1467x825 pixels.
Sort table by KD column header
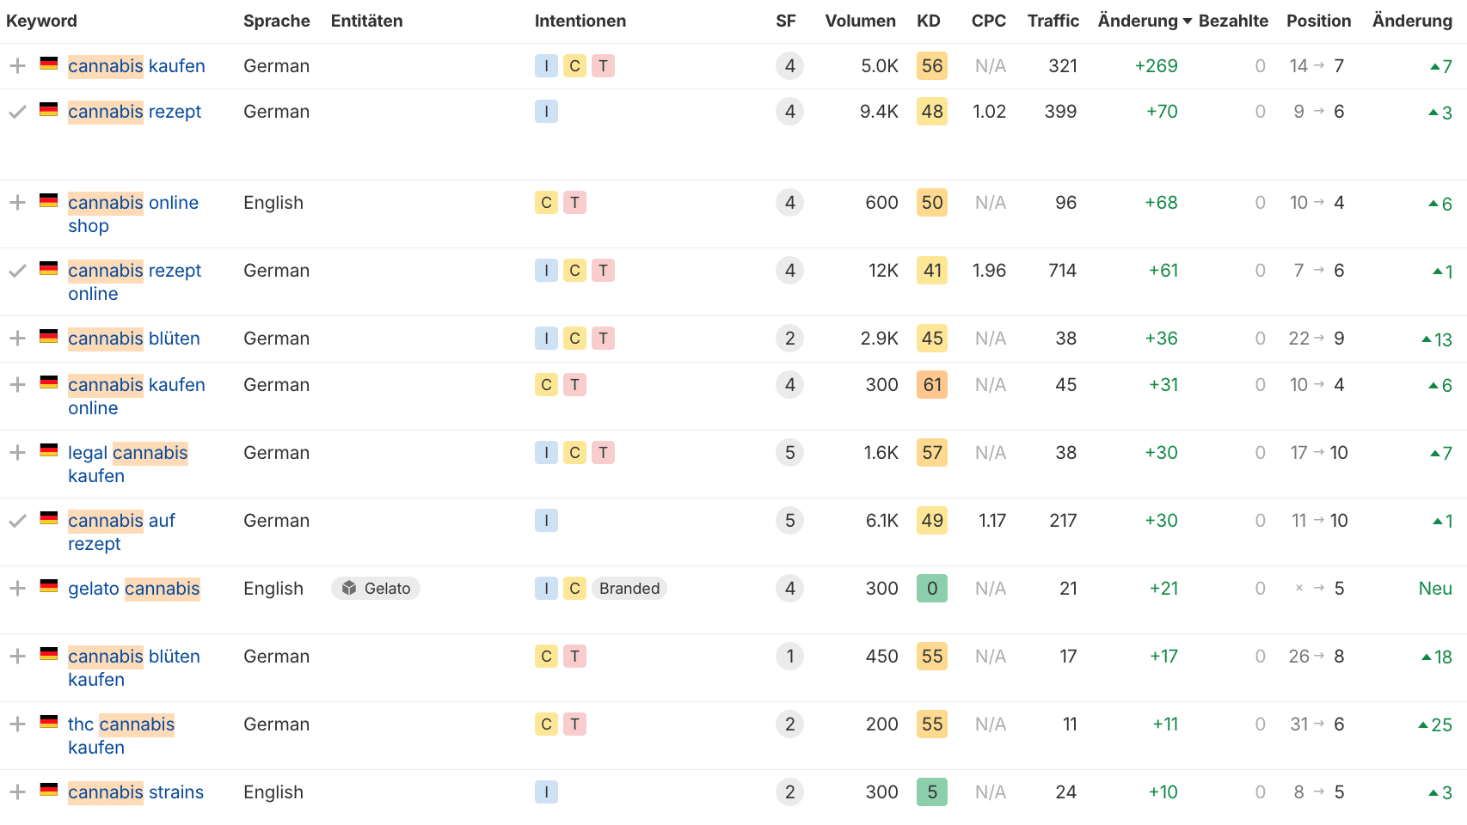928,21
